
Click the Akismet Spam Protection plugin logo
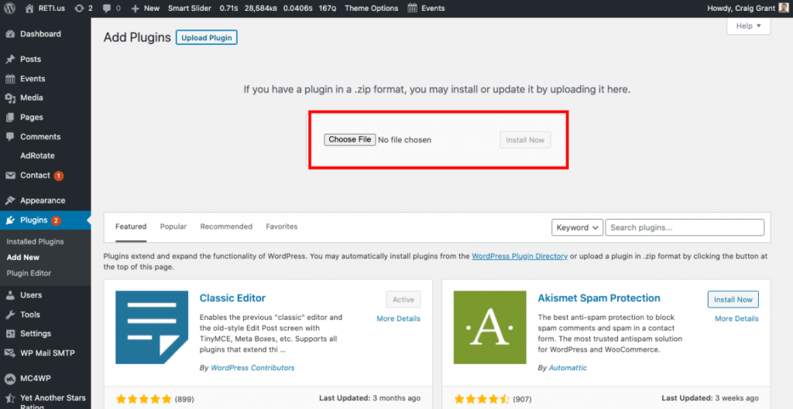[x=490, y=327]
